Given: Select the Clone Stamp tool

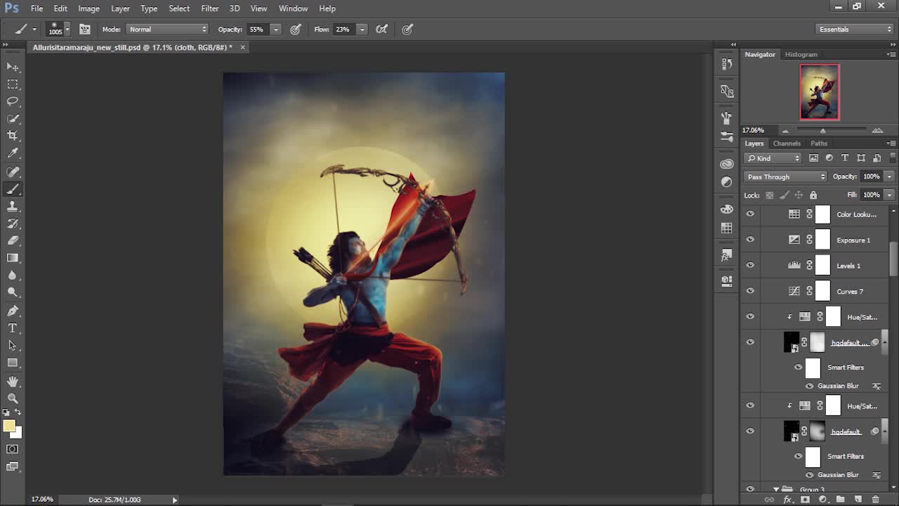Looking at the screenshot, I should click(x=13, y=207).
